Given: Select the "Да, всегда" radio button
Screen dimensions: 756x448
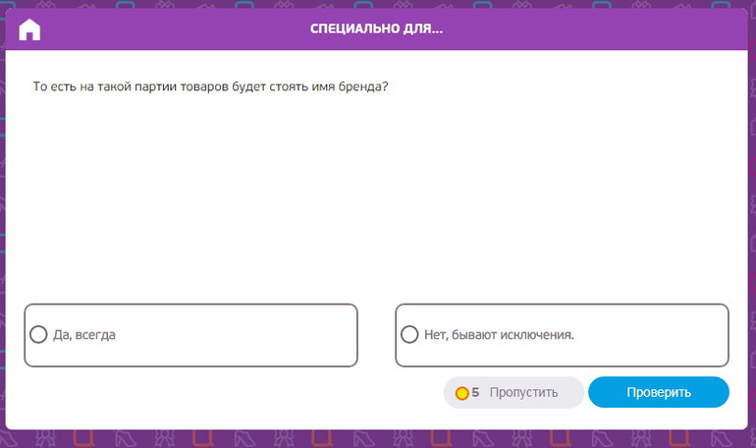Looking at the screenshot, I should point(38,335).
